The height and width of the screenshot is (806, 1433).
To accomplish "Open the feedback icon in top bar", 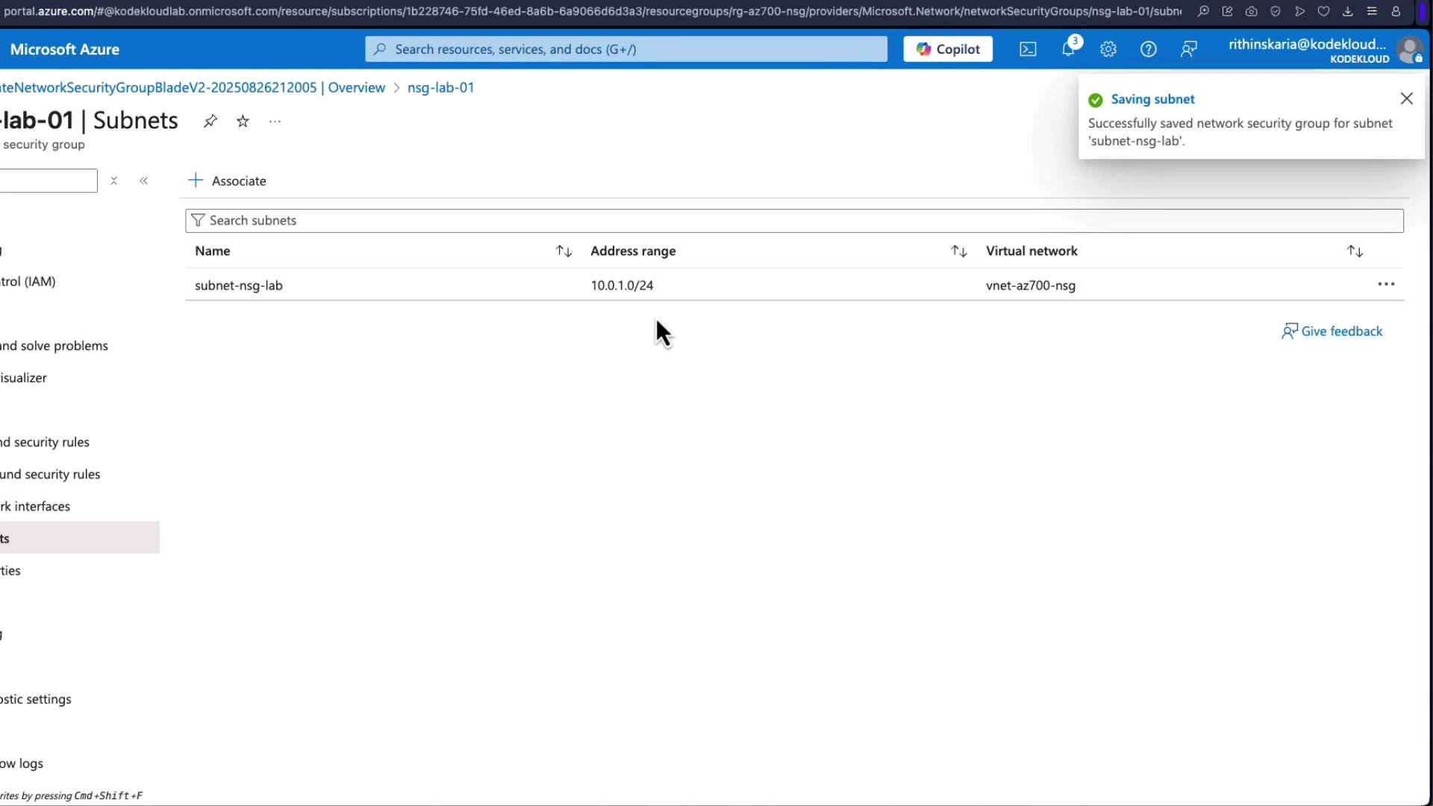I will tap(1189, 49).
